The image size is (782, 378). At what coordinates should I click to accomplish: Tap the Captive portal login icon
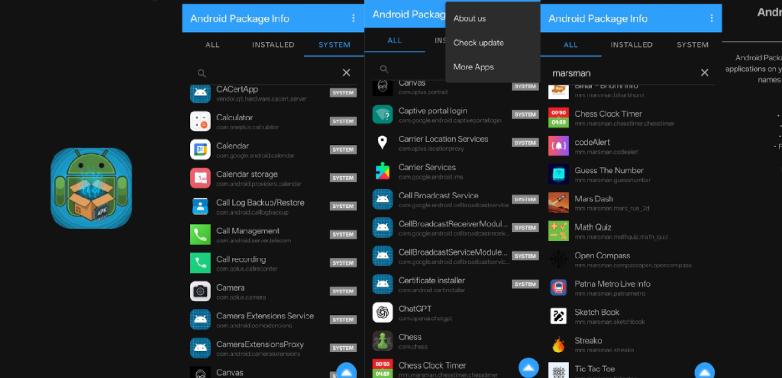click(x=383, y=114)
